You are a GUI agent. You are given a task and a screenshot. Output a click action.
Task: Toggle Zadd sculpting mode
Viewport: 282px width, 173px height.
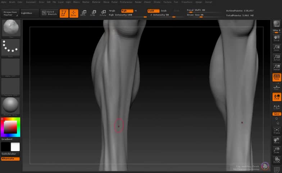(153, 11)
